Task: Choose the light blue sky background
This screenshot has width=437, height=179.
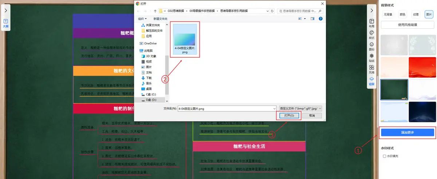Action: (394, 112)
